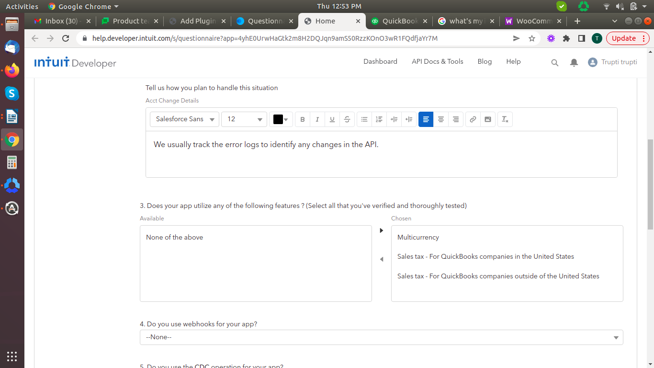Viewport: 654px width, 368px height.
Task: Open the Salesforce Sans font dropdown
Action: 185,119
